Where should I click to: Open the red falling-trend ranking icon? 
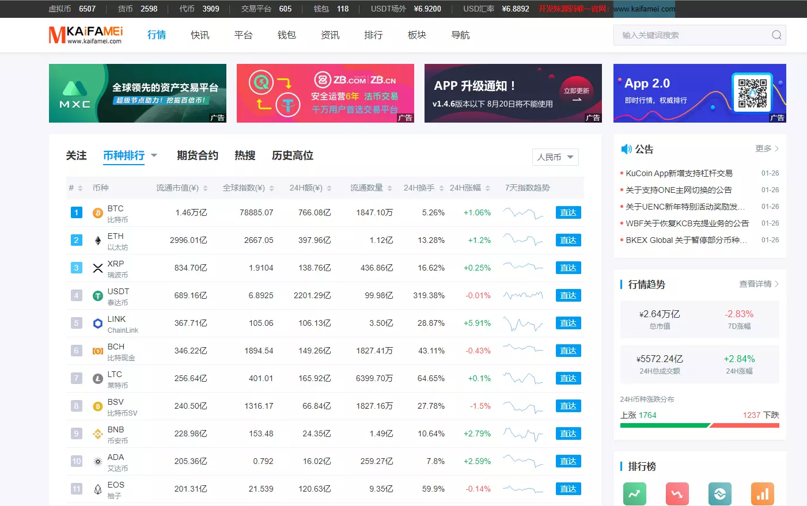coord(677,494)
